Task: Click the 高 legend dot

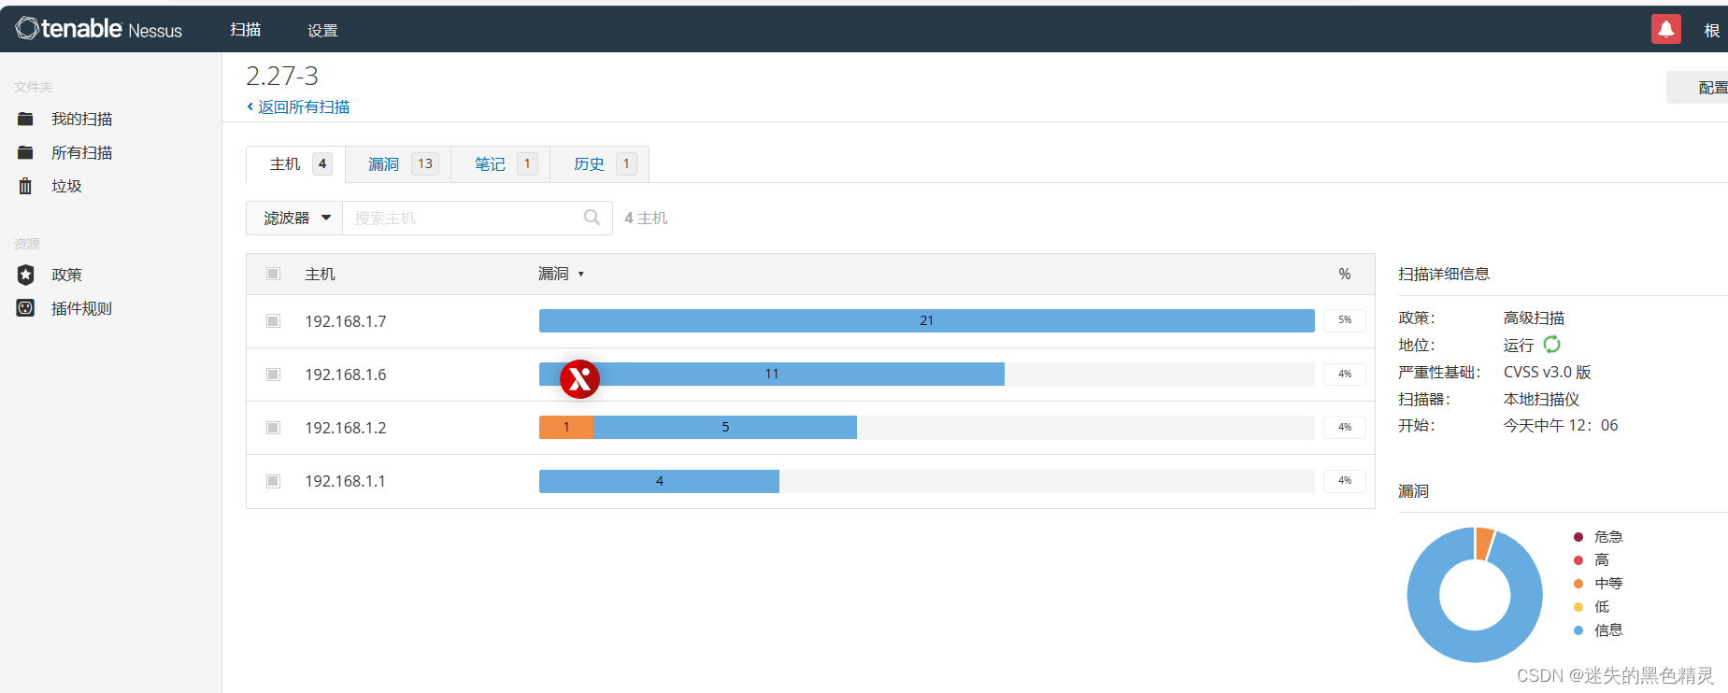Action: point(1578,560)
